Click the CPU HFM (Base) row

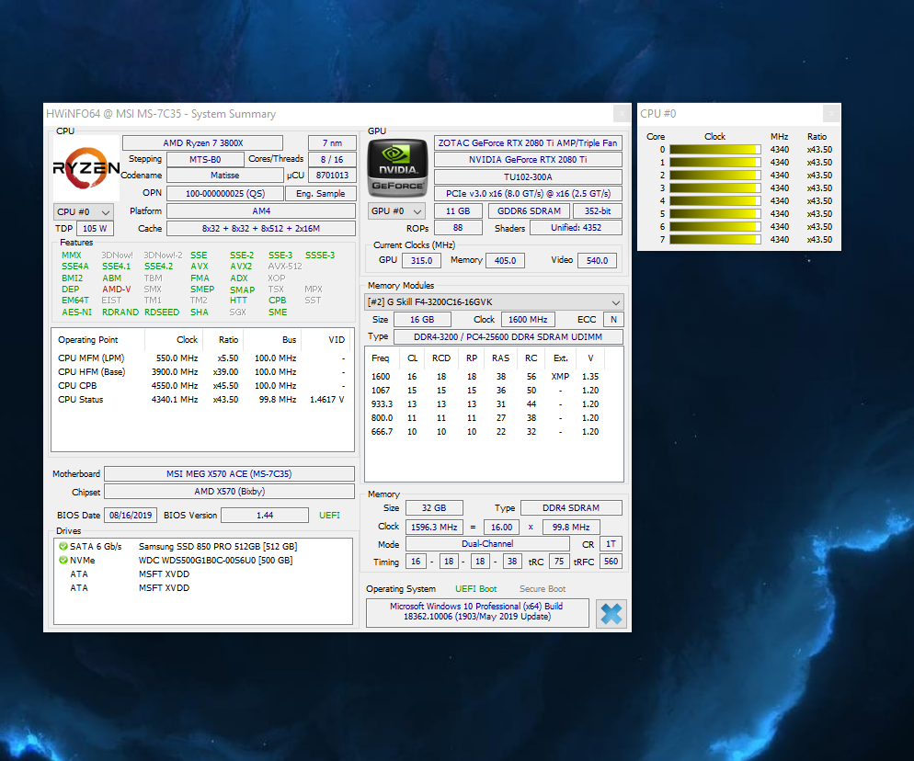coord(201,371)
